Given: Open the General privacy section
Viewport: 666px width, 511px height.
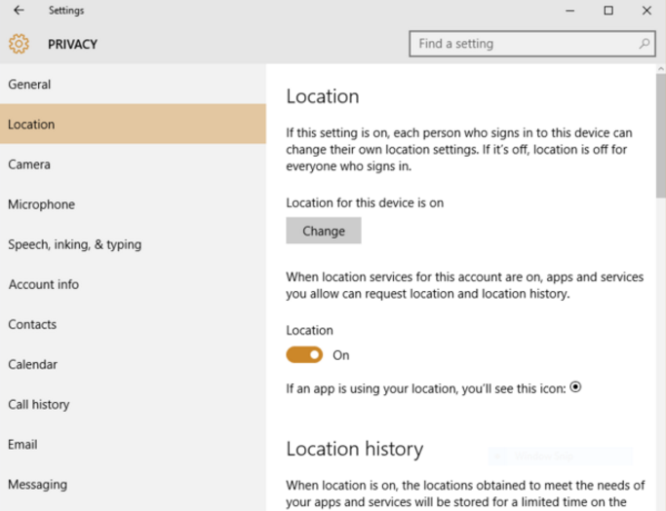Looking at the screenshot, I should click(x=133, y=85).
